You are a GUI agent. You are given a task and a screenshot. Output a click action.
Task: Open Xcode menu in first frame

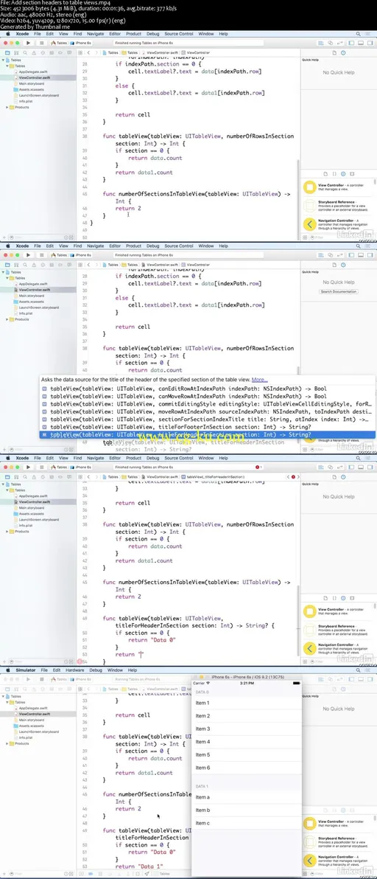(22, 34)
